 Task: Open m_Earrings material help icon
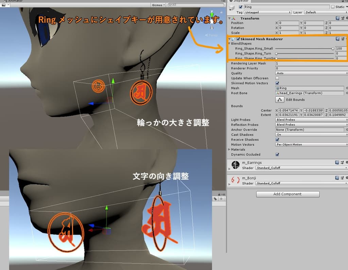tap(337, 163)
